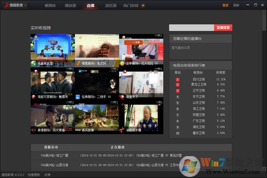The image size is (267, 178).
Task: Open the 朝堂天下 thumbnail
Action: click(141, 84)
